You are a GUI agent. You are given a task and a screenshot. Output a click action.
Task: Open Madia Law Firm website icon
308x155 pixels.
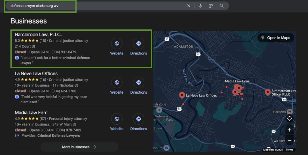(117, 119)
